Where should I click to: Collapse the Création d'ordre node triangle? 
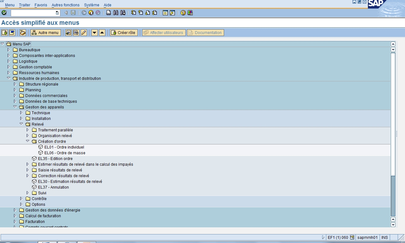(x=28, y=141)
